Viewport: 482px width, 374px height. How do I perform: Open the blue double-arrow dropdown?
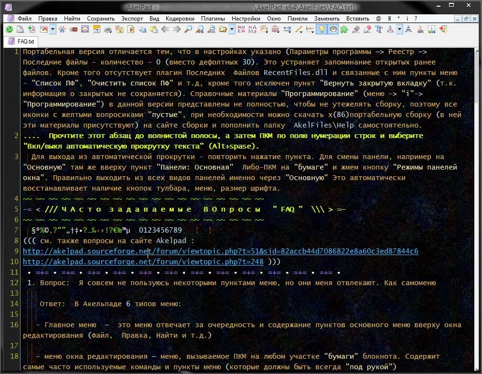[287, 29]
